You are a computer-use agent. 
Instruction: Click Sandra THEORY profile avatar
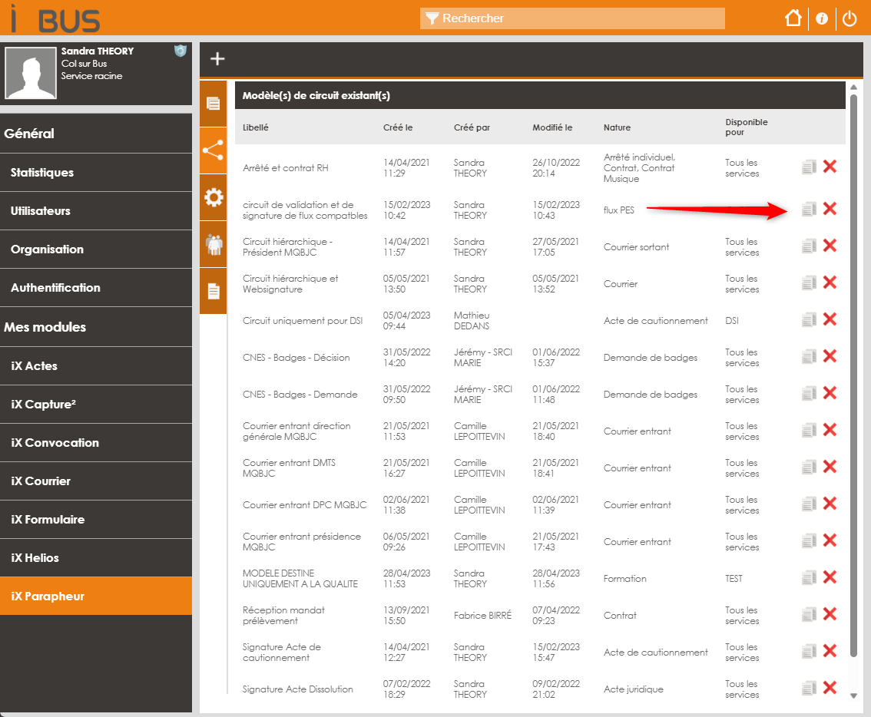(x=31, y=73)
